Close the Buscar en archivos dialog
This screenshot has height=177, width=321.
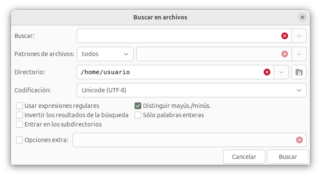pos(302,17)
